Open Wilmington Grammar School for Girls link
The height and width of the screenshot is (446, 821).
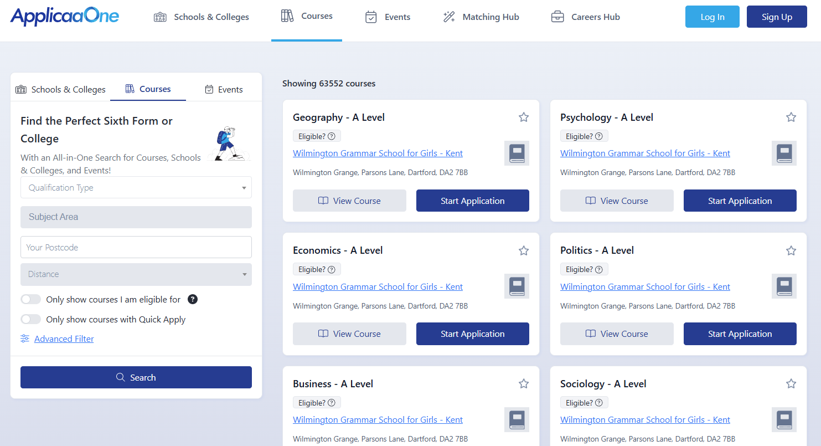378,153
